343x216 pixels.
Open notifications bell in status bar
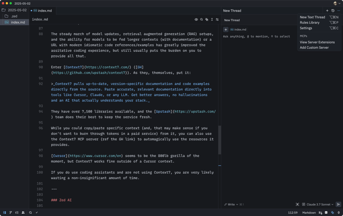point(339,213)
